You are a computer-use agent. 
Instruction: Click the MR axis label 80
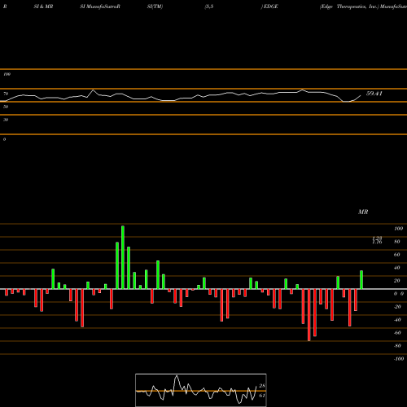coord(397,242)
